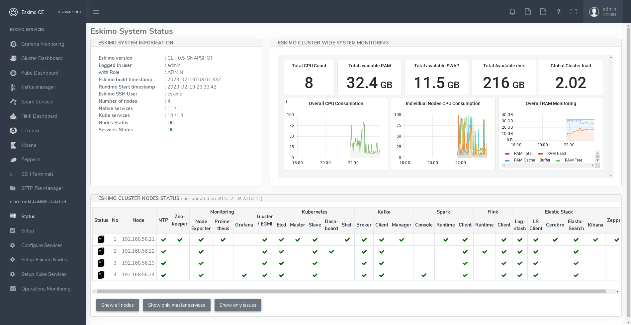Click the admin ADMIN username label
631x325 pixels.
609,12
